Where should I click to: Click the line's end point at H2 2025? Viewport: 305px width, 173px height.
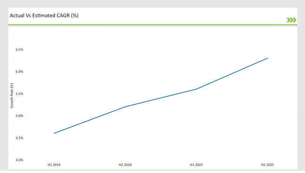tap(267, 58)
